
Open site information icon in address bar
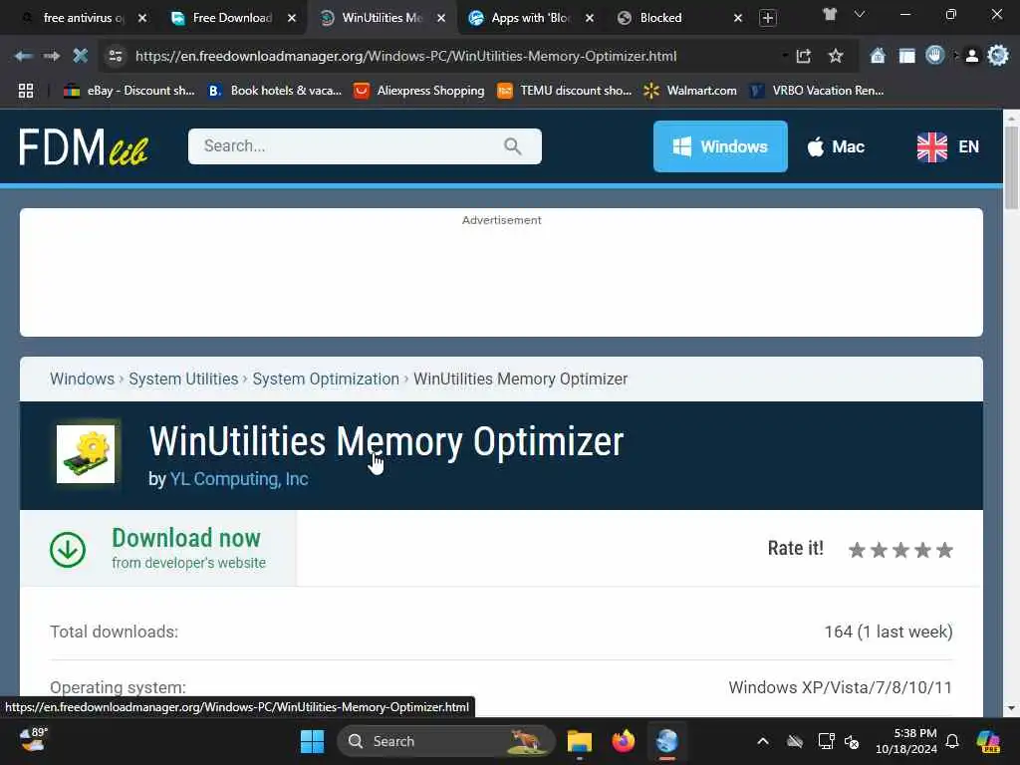(x=116, y=56)
